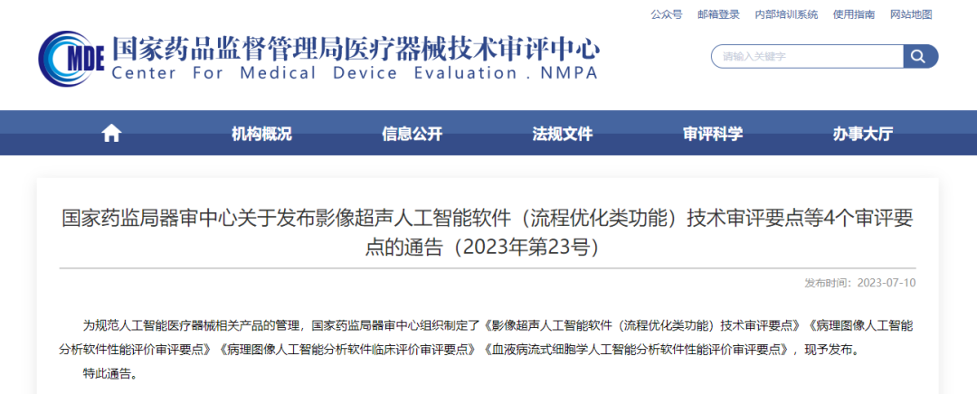Open the 机构概况 menu

tap(261, 134)
